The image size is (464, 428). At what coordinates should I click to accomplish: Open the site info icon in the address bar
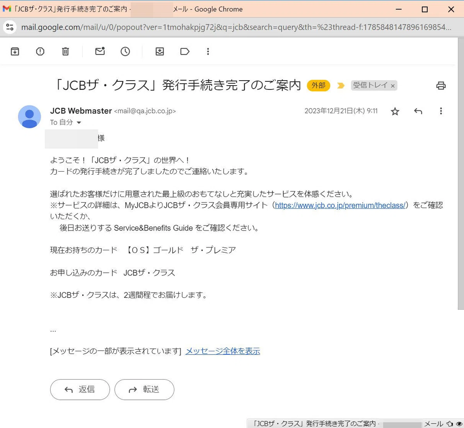[10, 27]
